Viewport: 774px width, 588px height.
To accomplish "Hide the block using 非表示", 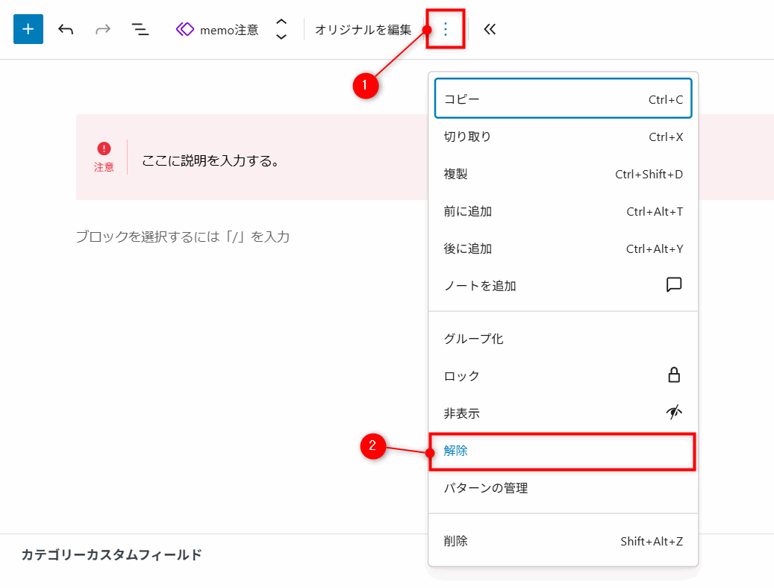I will [563, 413].
